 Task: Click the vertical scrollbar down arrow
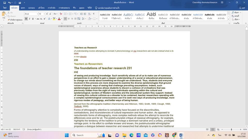246,126
